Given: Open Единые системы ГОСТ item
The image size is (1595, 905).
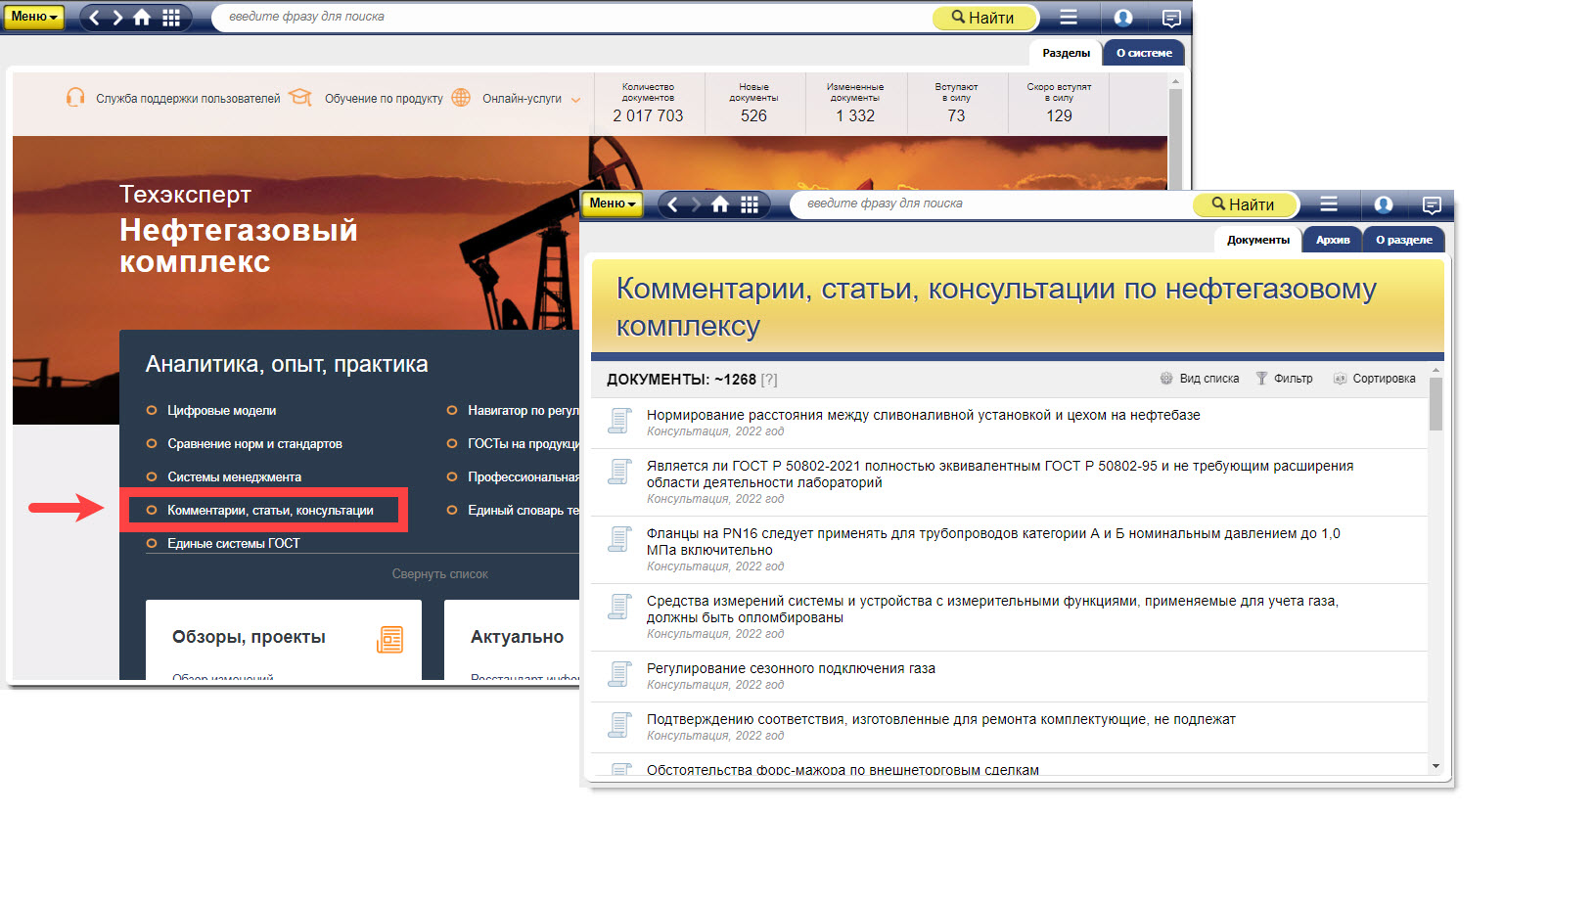Looking at the screenshot, I should (x=233, y=544).
